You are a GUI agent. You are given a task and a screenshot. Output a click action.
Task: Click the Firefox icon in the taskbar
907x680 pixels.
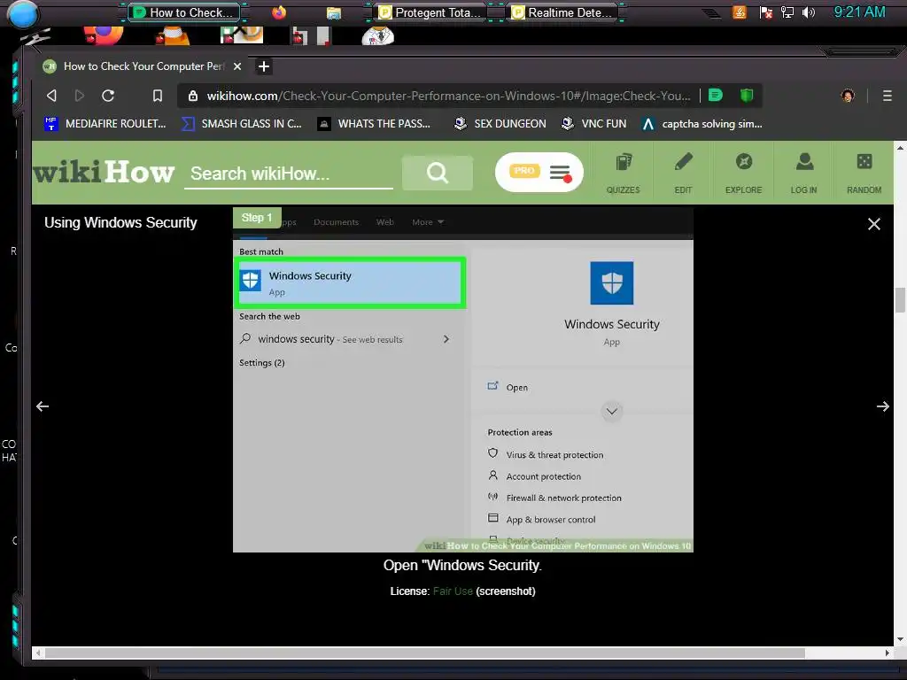tap(279, 12)
